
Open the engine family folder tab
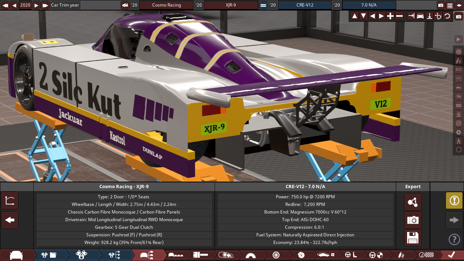(49, 255)
